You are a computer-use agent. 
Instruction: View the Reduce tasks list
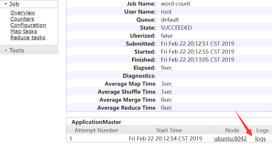click(28, 38)
